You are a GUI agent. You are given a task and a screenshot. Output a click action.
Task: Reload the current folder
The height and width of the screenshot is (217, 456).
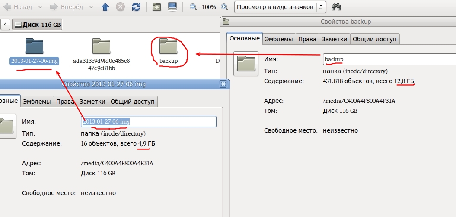(136, 7)
